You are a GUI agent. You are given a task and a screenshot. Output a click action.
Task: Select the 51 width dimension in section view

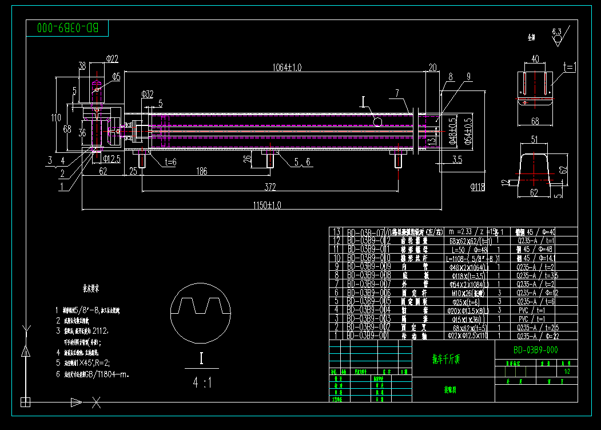(x=534, y=139)
